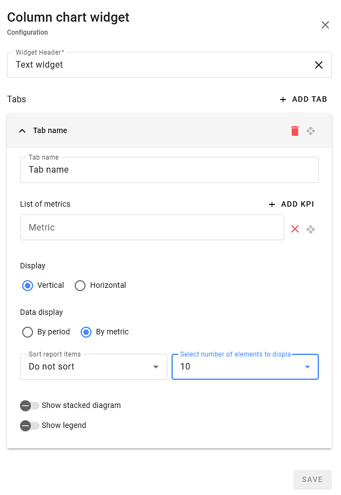Clear the Widget Header text field
Viewport: 341px width, 495px height.
tap(319, 65)
